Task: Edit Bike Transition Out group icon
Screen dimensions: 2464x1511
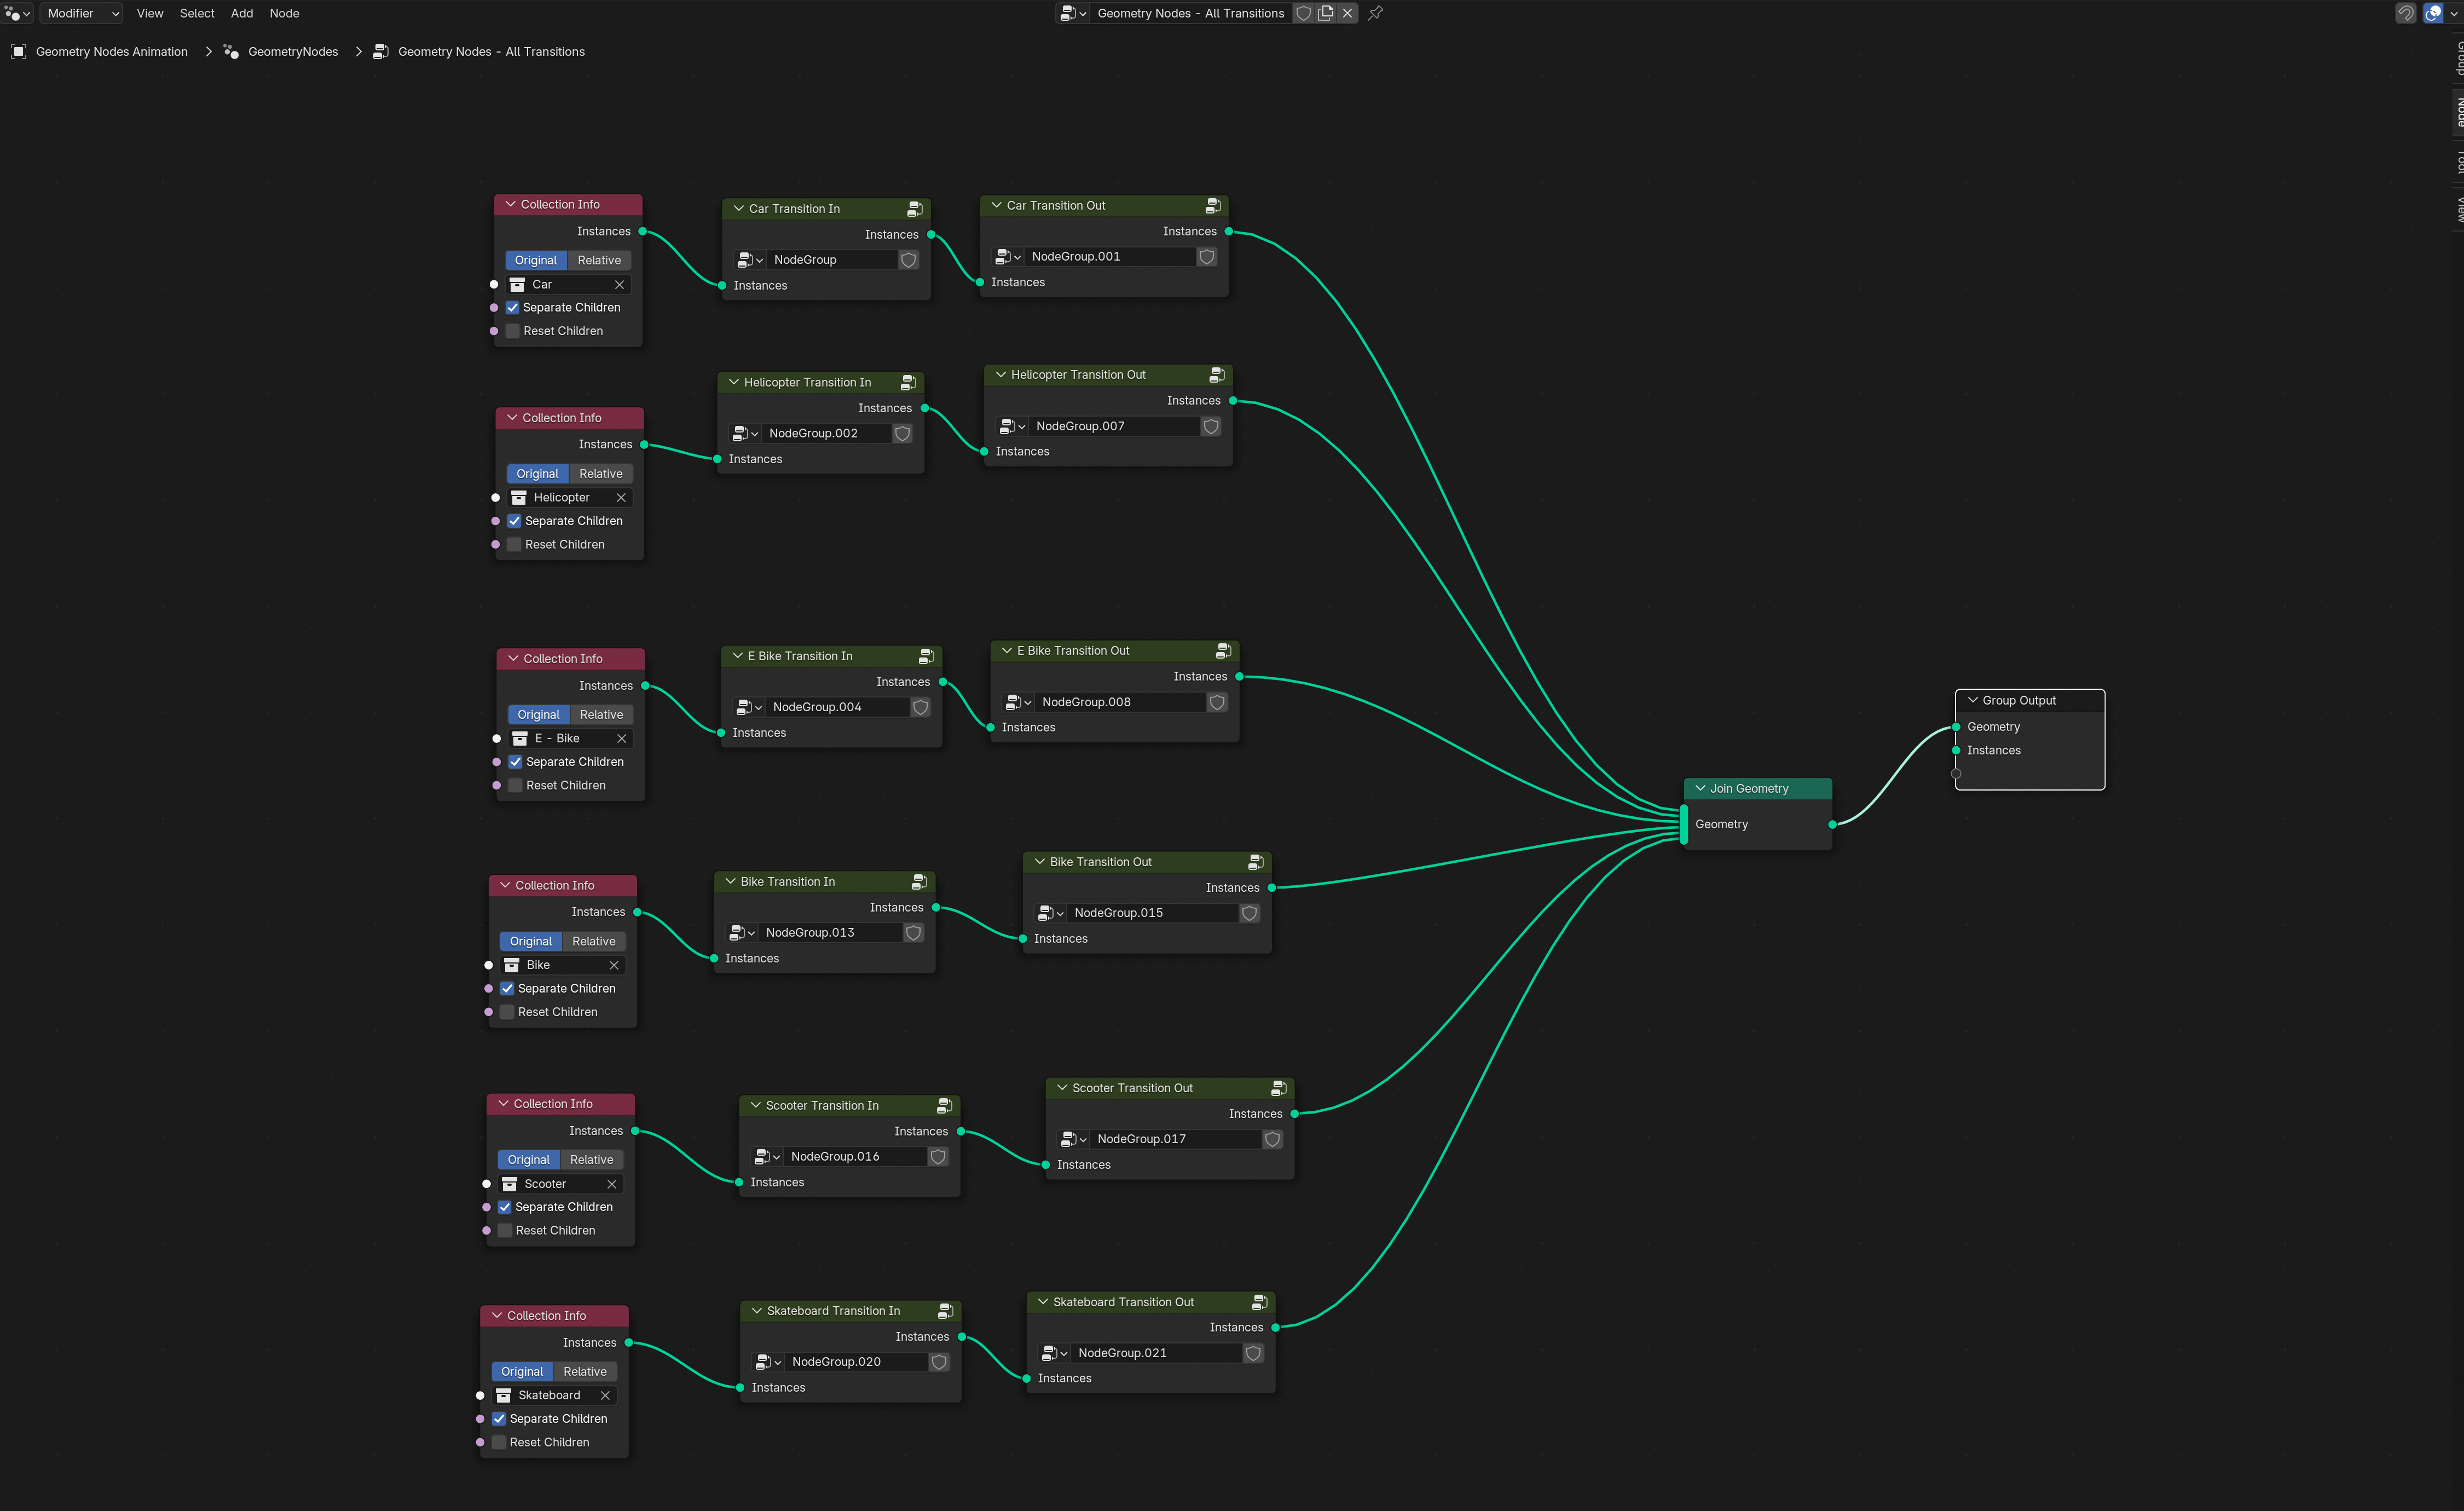Action: pyautogui.click(x=1256, y=862)
